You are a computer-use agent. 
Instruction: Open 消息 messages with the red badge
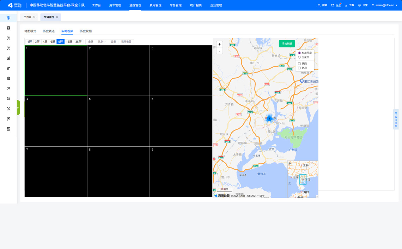pyautogui.click(x=333, y=5)
